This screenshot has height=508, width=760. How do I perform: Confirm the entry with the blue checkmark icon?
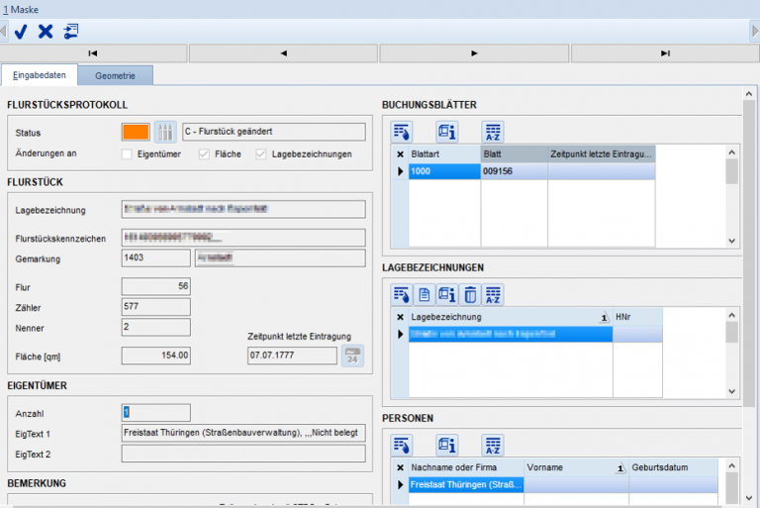(x=21, y=32)
